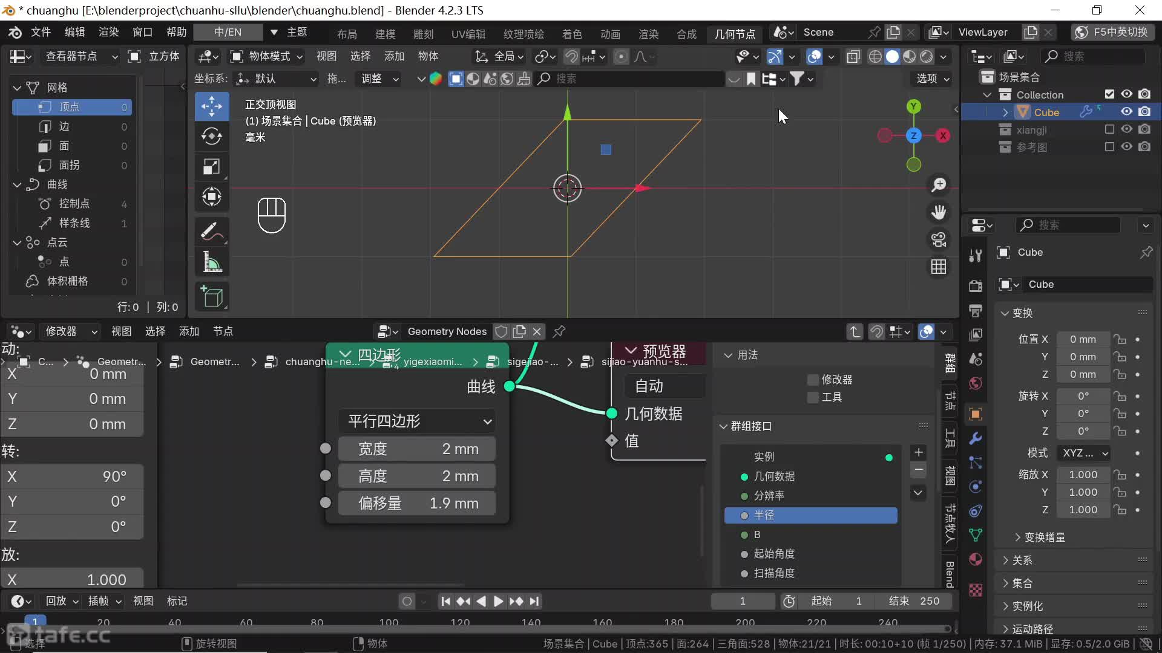Adjust the 偏移量 value slider

(x=417, y=503)
